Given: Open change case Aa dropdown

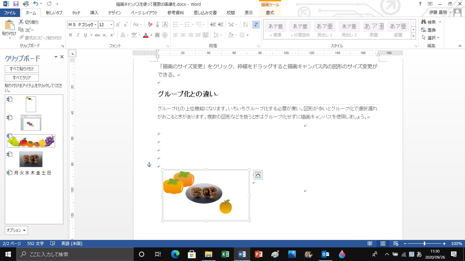Looking at the screenshot, I should [138, 24].
